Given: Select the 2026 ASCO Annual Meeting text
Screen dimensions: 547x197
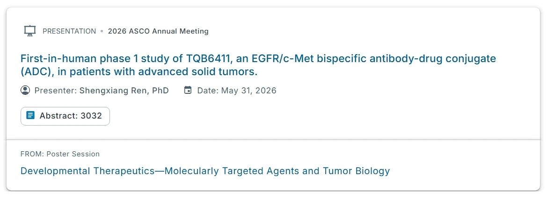Looking at the screenshot, I should [x=158, y=31].
